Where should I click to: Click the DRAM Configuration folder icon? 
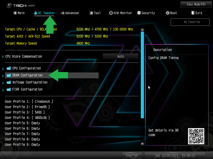[x=9, y=75]
